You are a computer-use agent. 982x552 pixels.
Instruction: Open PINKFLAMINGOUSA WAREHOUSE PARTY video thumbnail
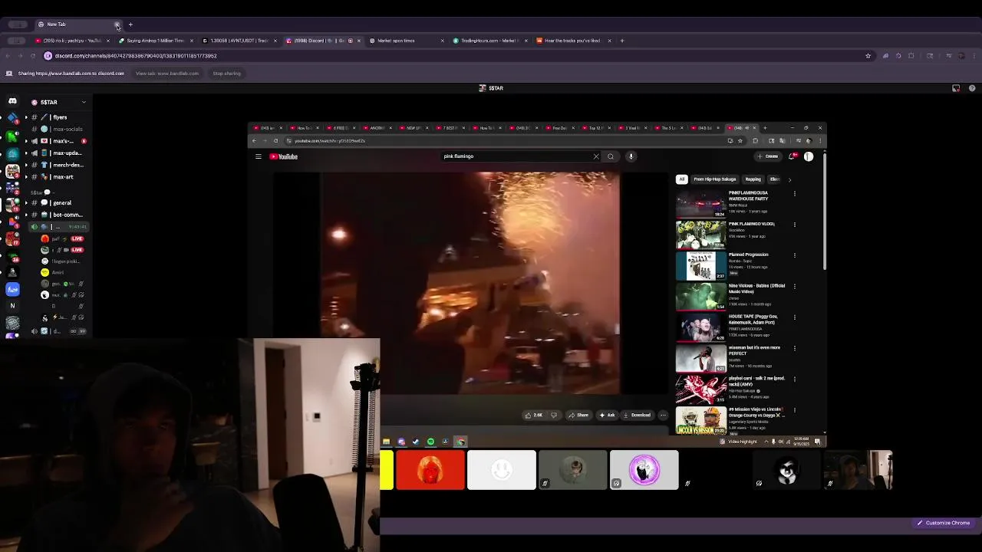[700, 203]
